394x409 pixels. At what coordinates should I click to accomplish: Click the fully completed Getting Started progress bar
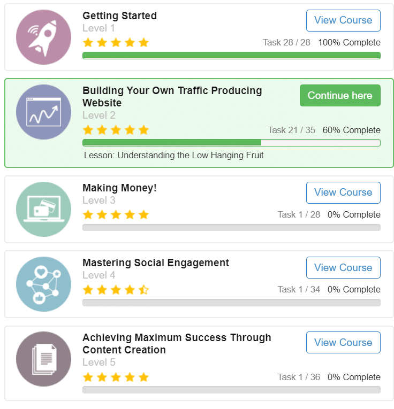point(231,55)
